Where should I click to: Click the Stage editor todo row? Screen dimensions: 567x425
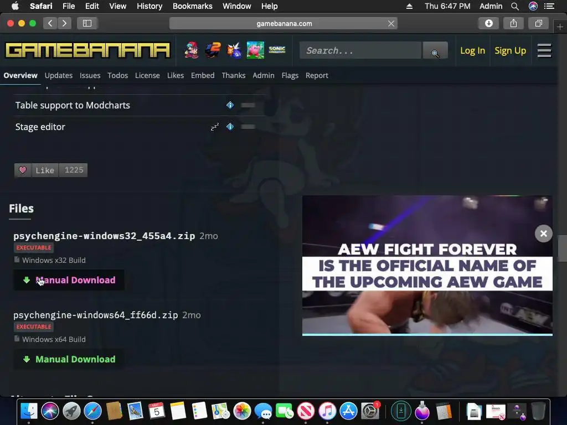(139, 127)
